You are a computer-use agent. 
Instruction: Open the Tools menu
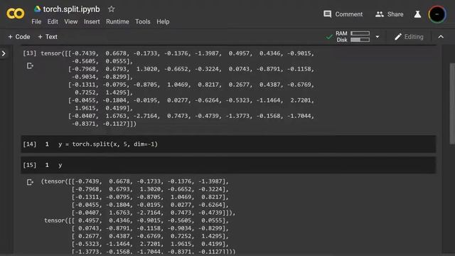[142, 22]
